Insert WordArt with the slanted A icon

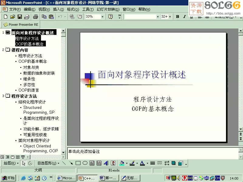[106, 163]
